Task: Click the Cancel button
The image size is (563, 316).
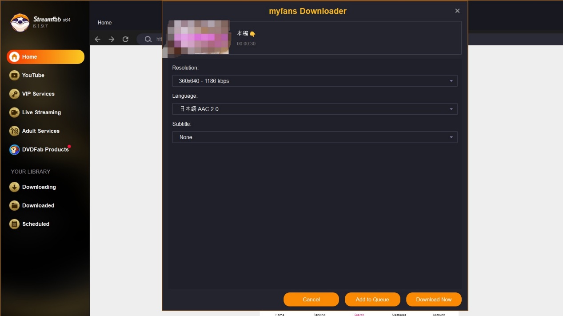Action: pyautogui.click(x=311, y=300)
